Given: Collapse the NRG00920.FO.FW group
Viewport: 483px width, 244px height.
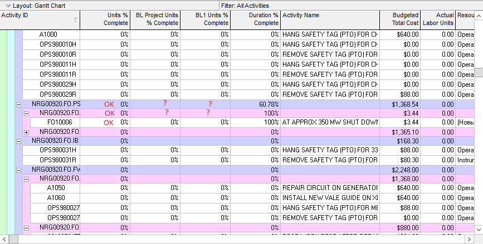Looking at the screenshot, I should 19,170.
